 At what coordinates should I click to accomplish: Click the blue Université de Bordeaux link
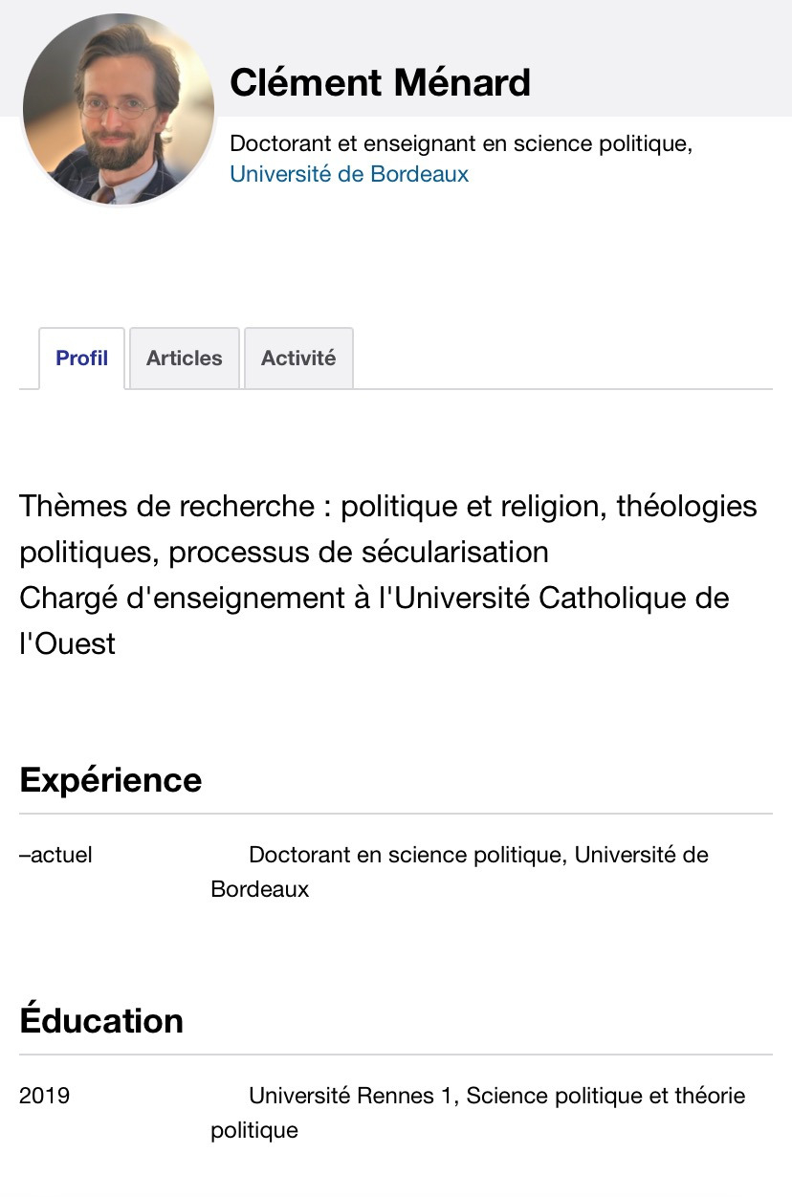pyautogui.click(x=349, y=174)
